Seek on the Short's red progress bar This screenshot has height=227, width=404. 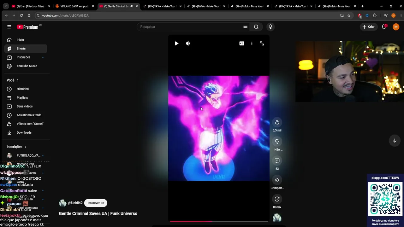219,221
